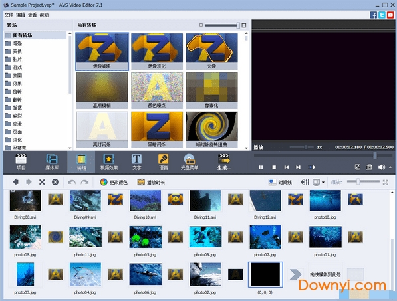Select the 转场 transitions tool button
397x301 pixels.
(x=81, y=162)
